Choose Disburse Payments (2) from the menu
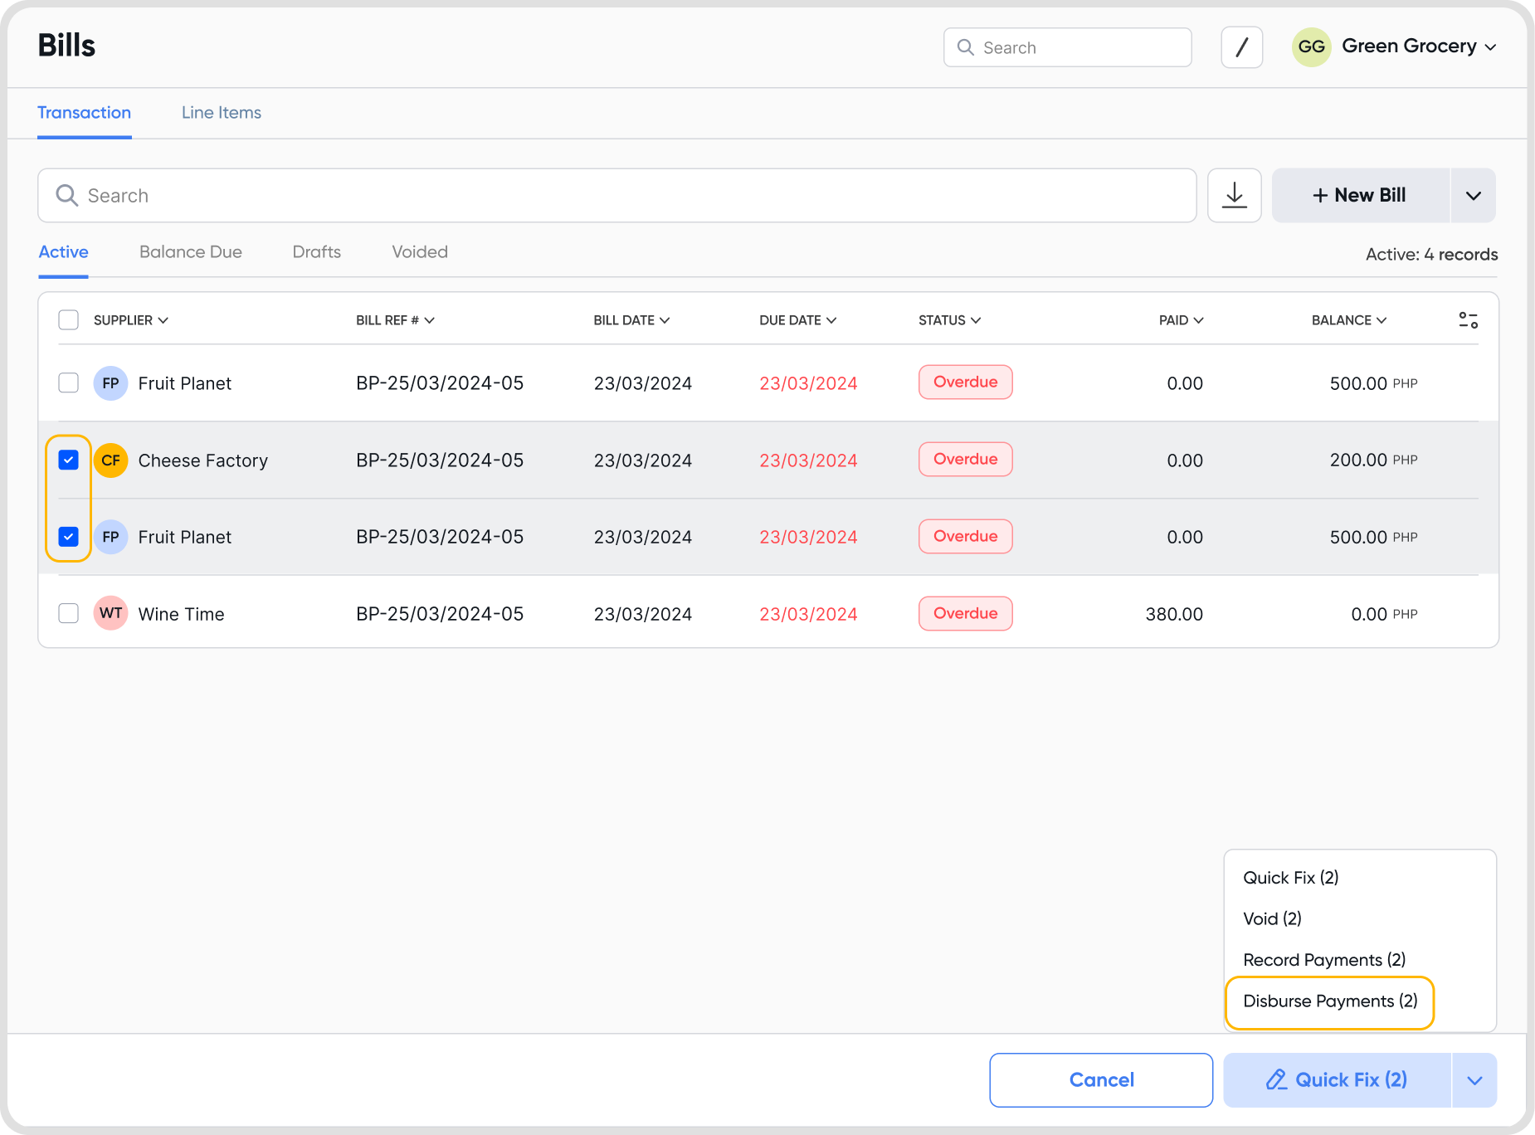1535x1135 pixels. point(1330,1001)
